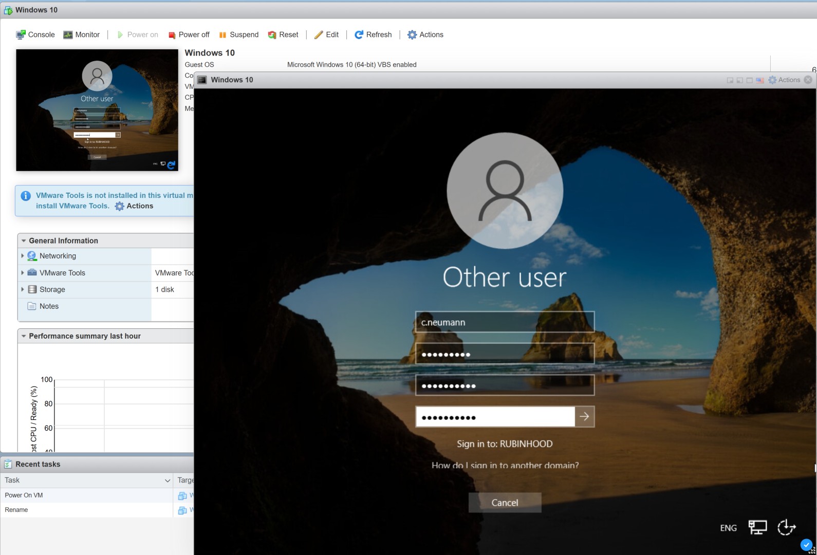817x555 pixels.
Task: Click the Recent tasks header icon
Action: point(8,464)
